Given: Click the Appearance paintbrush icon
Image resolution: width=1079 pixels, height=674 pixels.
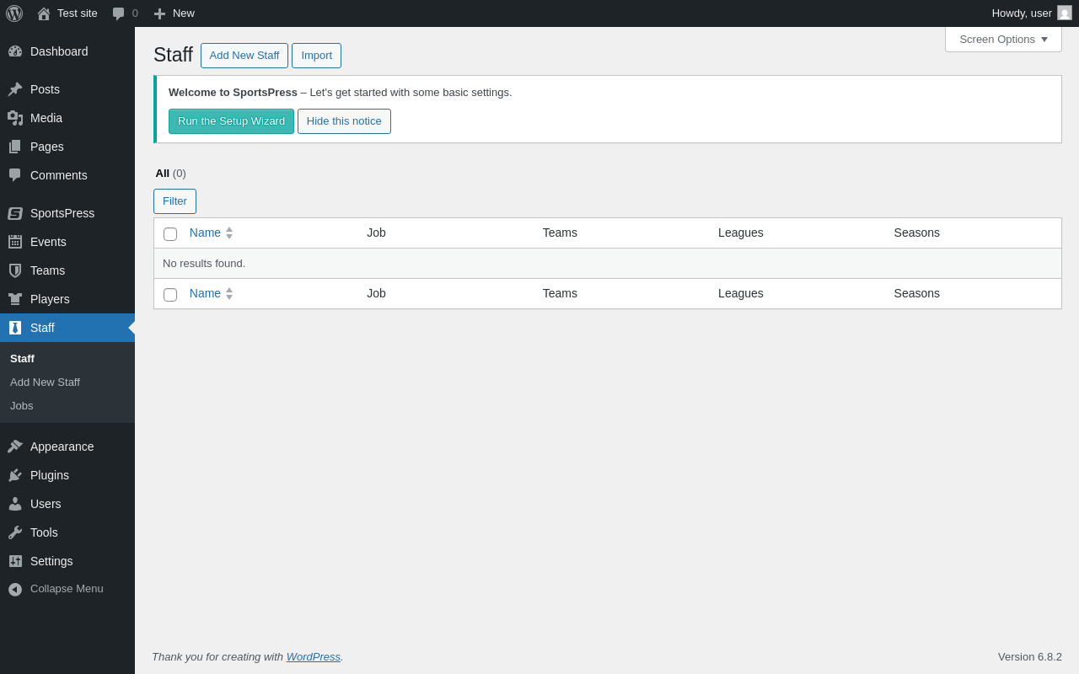Looking at the screenshot, I should (15, 447).
